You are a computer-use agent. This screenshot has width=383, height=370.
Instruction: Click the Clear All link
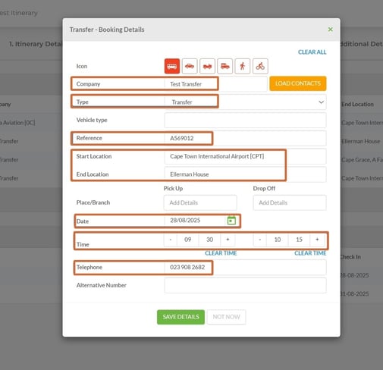312,52
